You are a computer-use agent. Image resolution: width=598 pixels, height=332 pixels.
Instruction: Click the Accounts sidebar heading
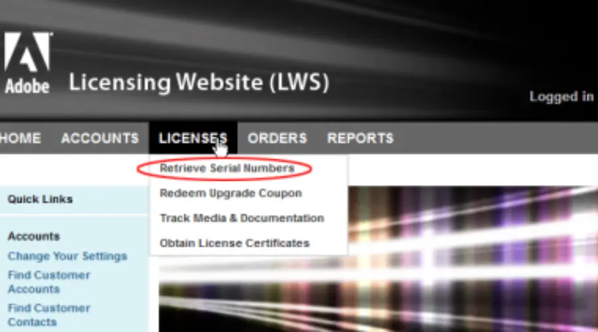(x=34, y=236)
